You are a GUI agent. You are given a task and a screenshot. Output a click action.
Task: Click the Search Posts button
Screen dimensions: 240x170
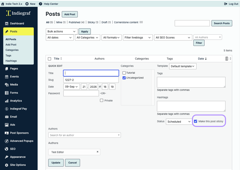(x=222, y=23)
